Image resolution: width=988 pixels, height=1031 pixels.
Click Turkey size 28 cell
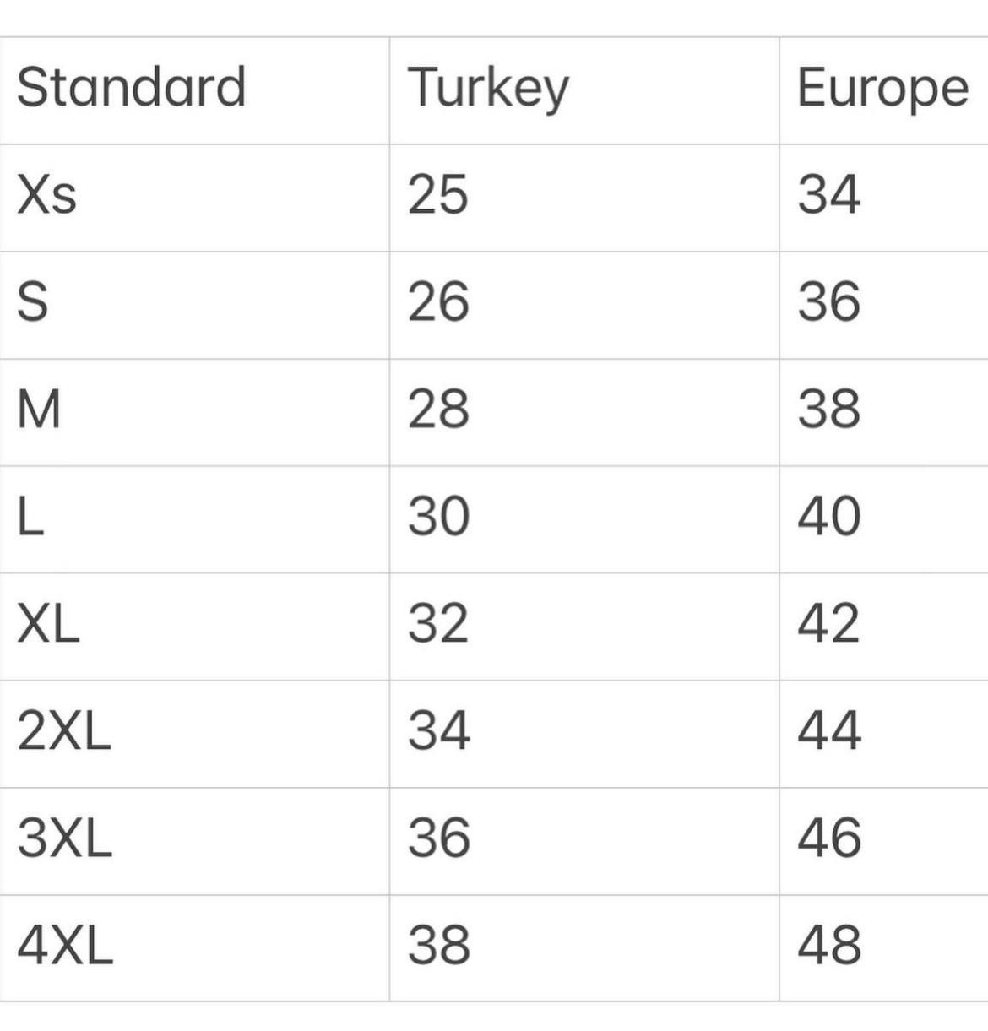(438, 410)
